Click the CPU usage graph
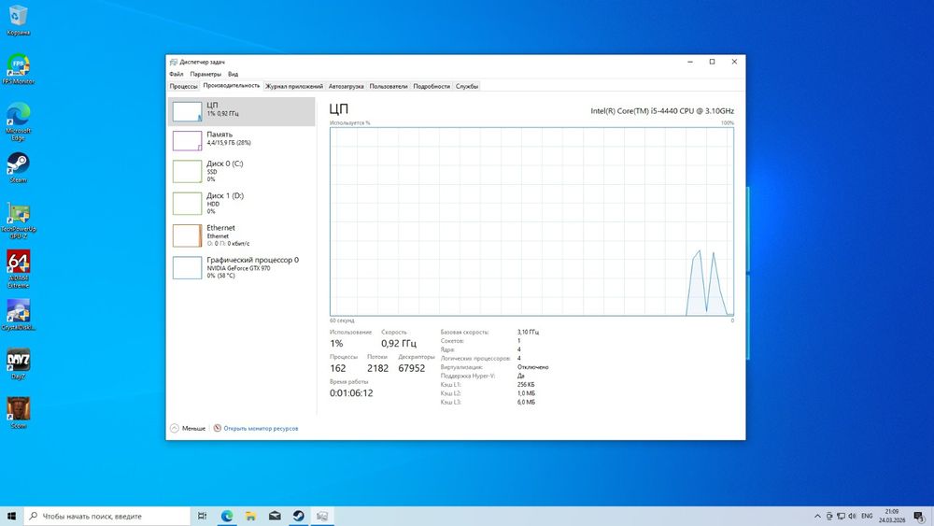The image size is (934, 526). coord(531,221)
